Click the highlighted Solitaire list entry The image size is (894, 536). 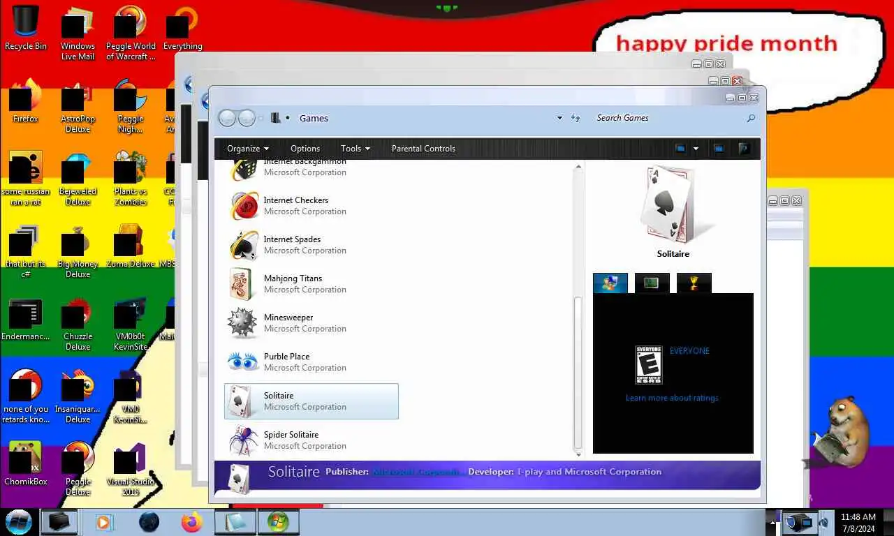pyautogui.click(x=312, y=401)
